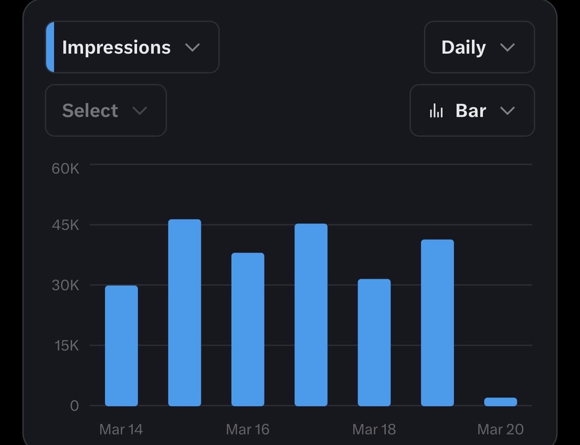The height and width of the screenshot is (445, 580).
Task: Click the chevron next to Impressions
Action: pos(192,47)
